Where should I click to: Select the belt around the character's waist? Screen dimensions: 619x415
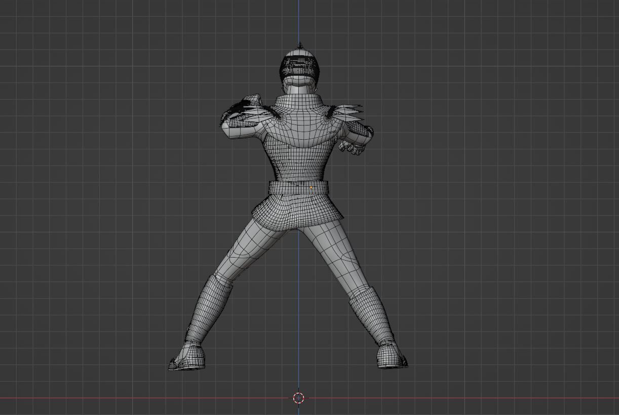tap(298, 188)
